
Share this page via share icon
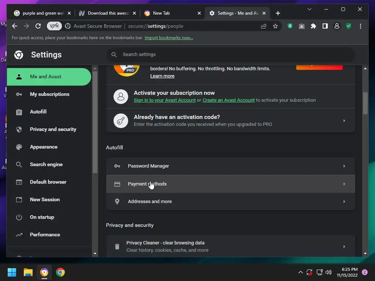[264, 26]
